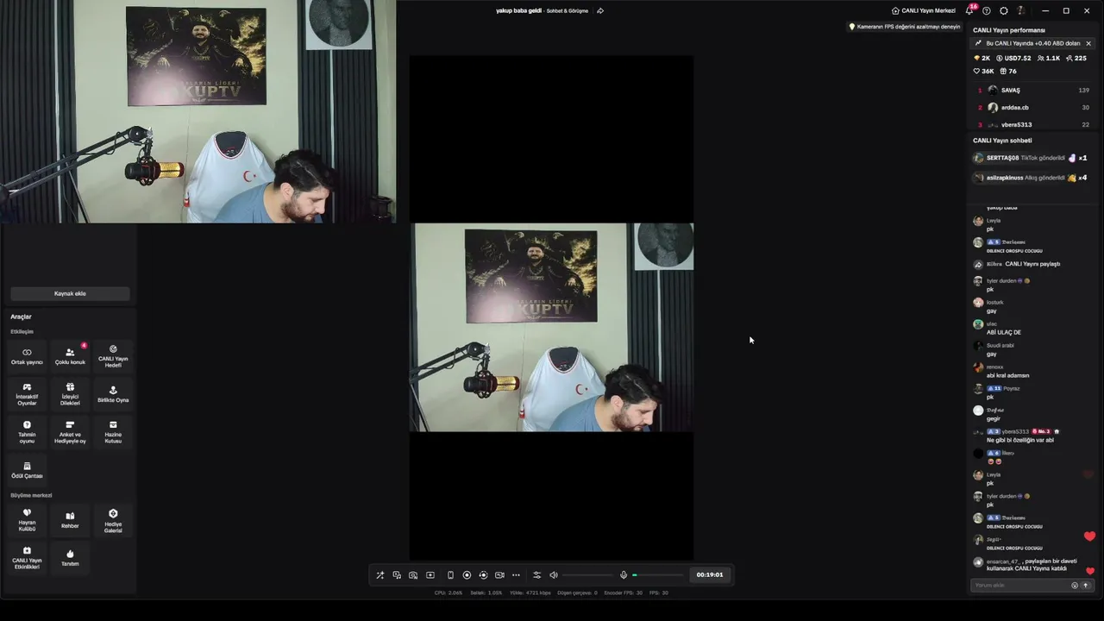This screenshot has height=621, width=1104.
Task: Select top viewer SAVAŞ
Action: click(x=1033, y=90)
